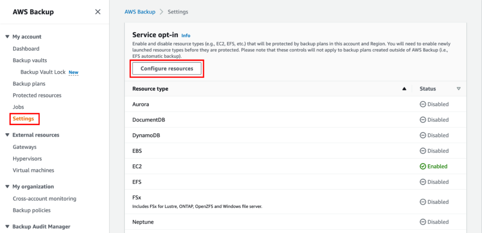Click the Disabled status icon for DocumentDB

point(423,120)
